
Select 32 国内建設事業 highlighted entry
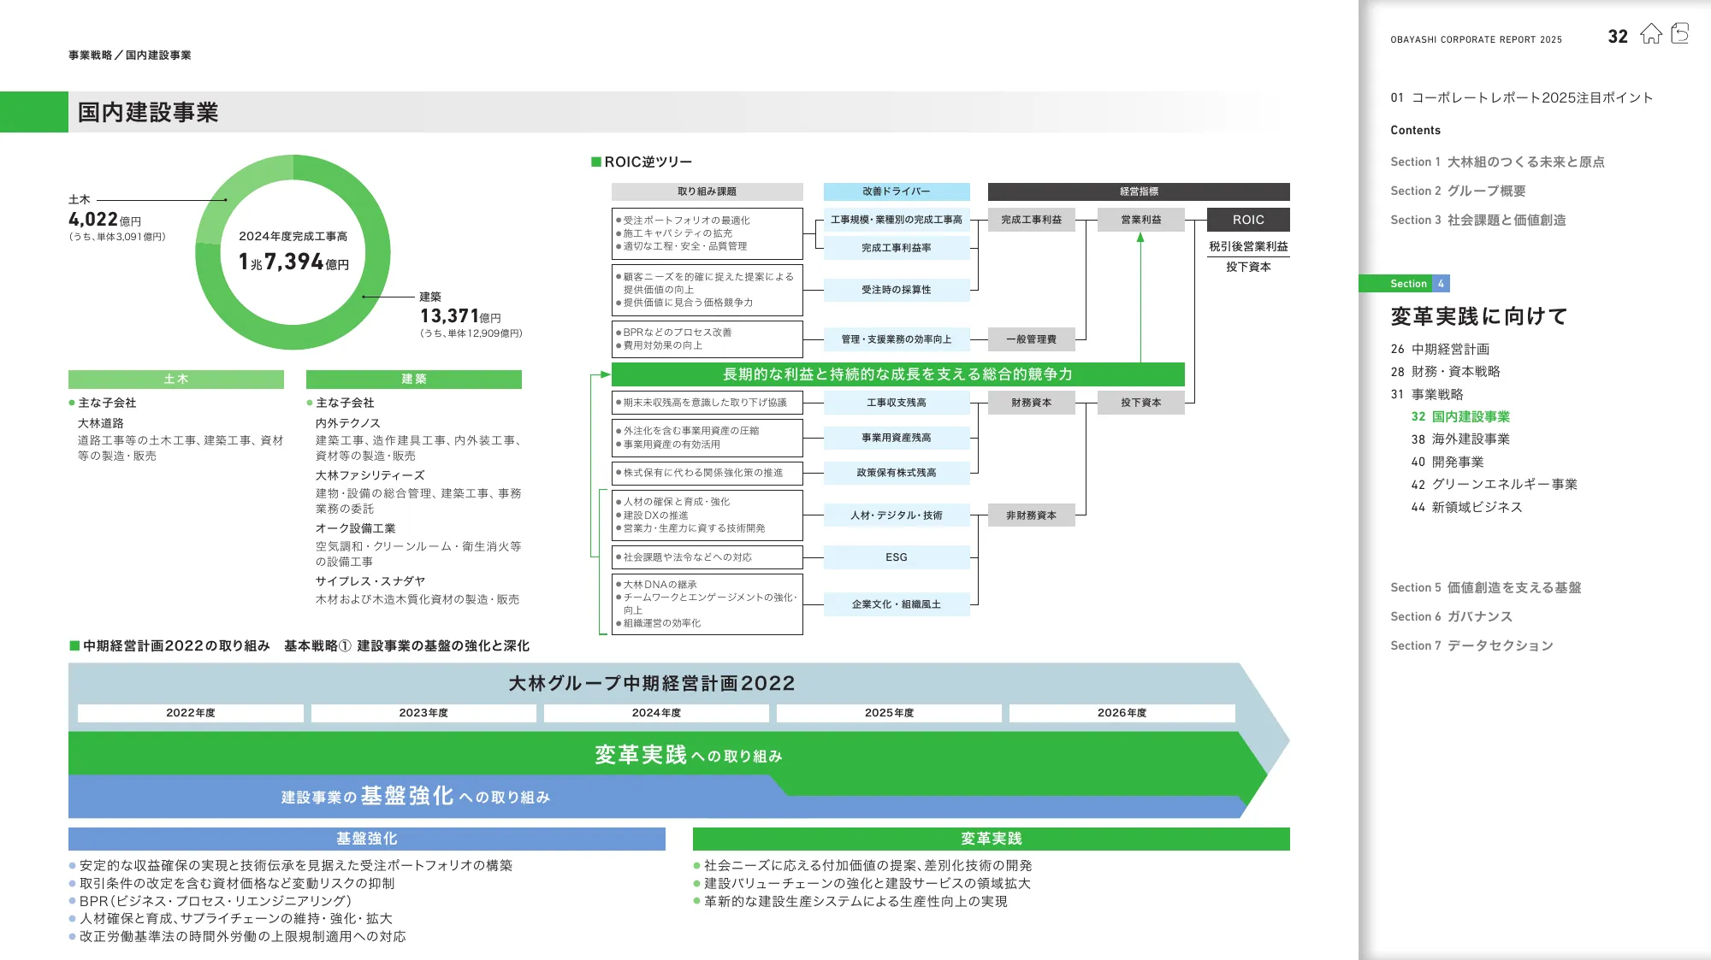click(x=1460, y=416)
